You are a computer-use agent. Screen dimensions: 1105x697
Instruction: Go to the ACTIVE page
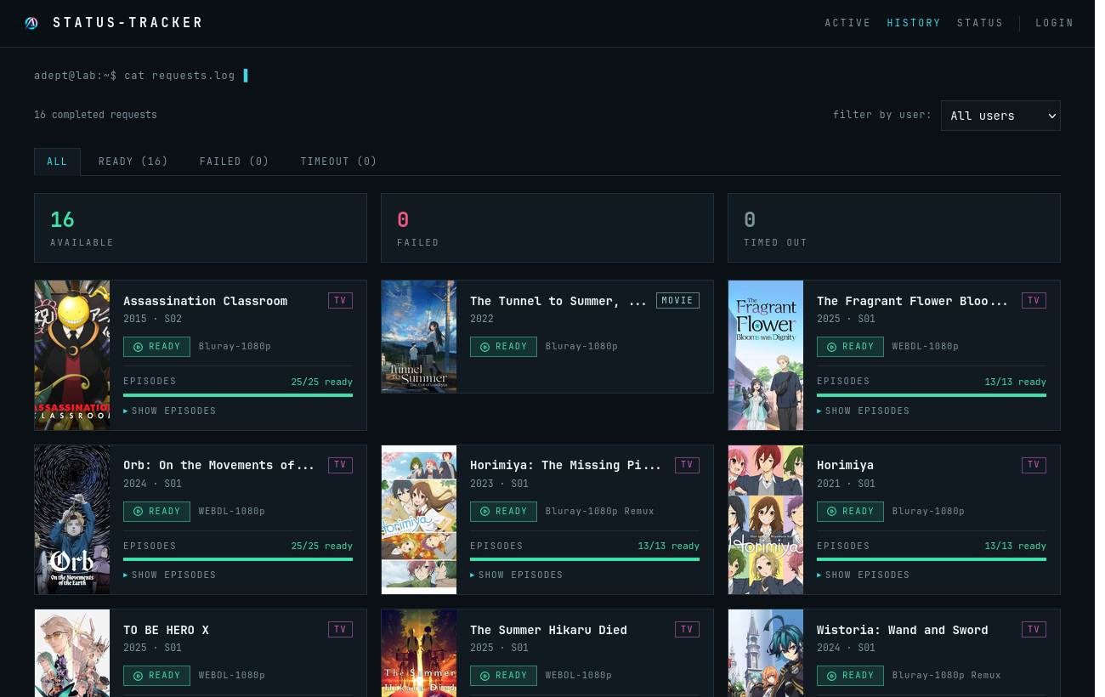[x=847, y=23]
